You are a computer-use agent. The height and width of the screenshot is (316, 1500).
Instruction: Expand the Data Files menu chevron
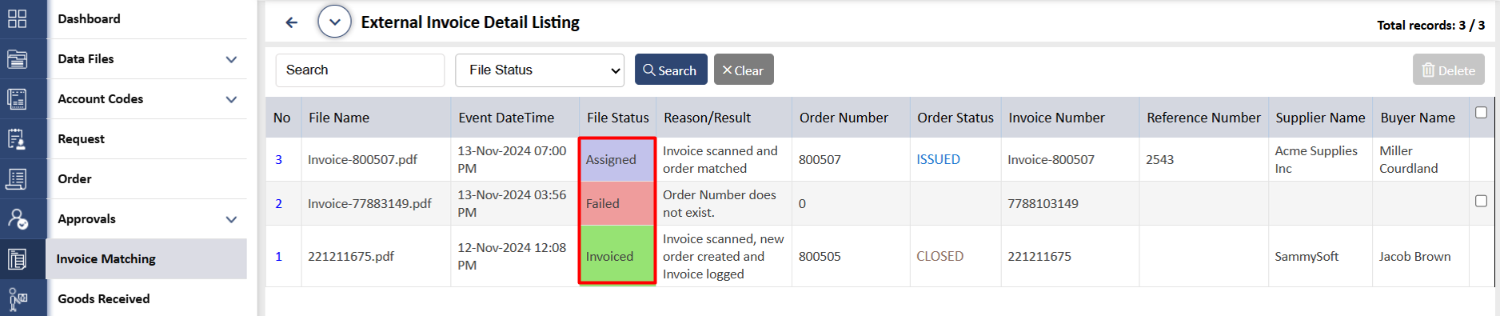coord(231,59)
